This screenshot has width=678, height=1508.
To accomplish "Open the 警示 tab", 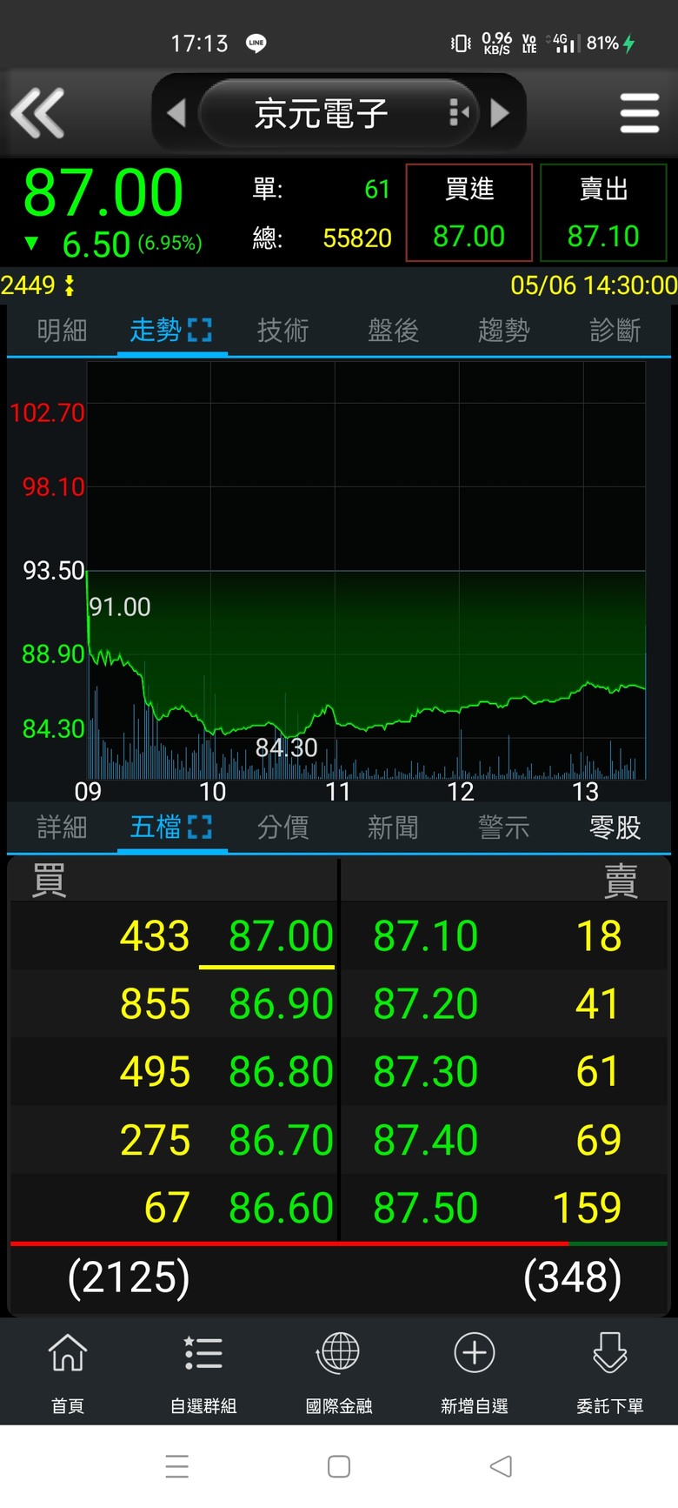I will point(503,827).
